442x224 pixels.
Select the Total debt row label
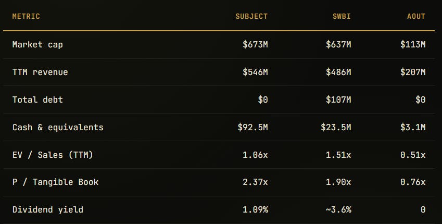point(37,99)
